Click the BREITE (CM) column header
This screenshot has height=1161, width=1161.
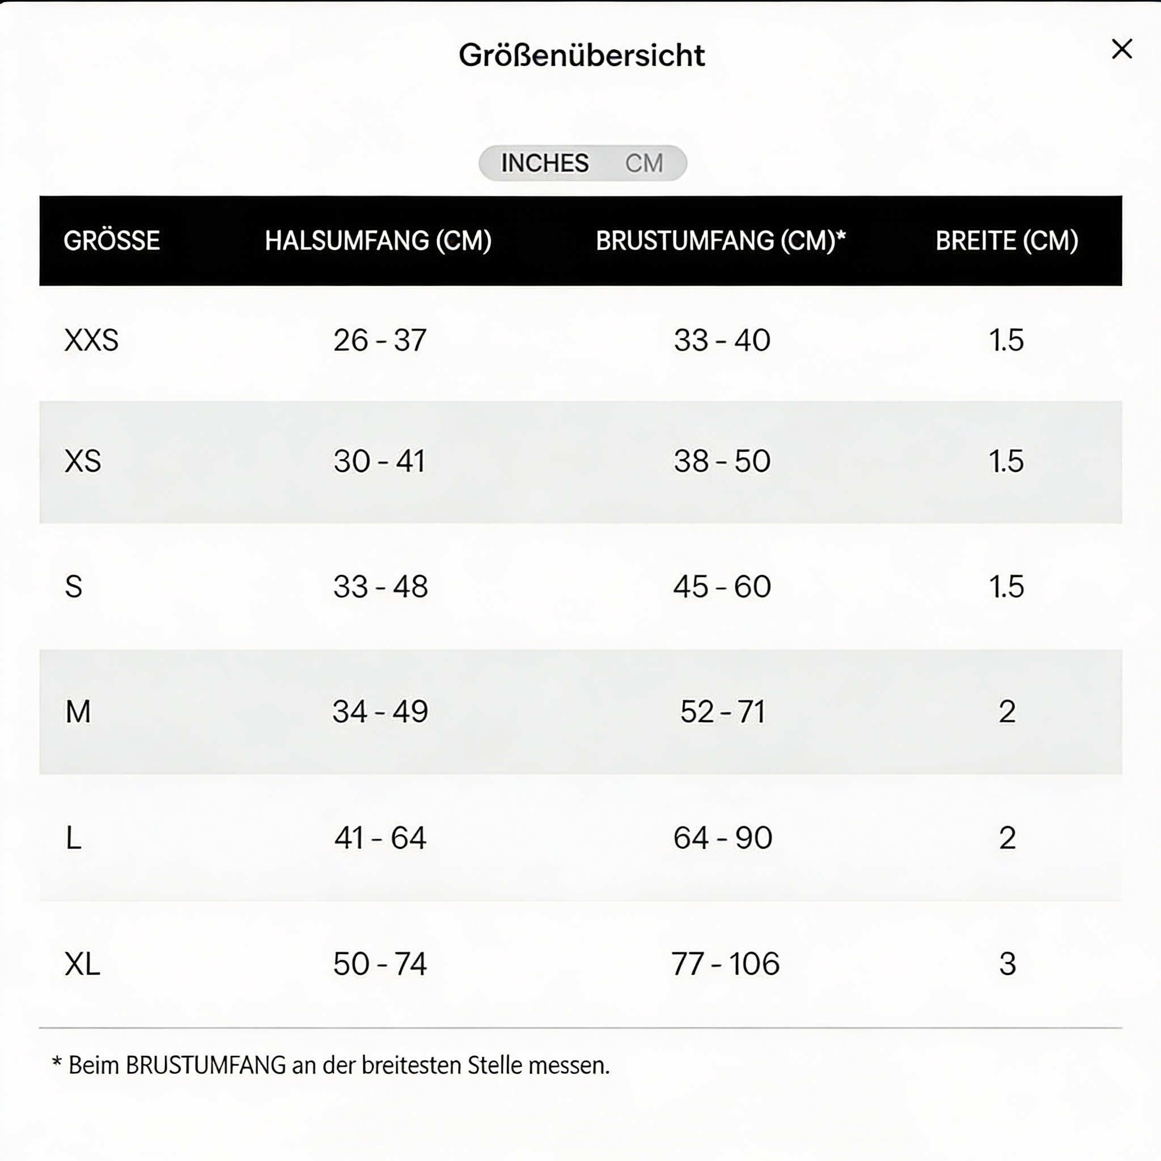(x=1007, y=240)
